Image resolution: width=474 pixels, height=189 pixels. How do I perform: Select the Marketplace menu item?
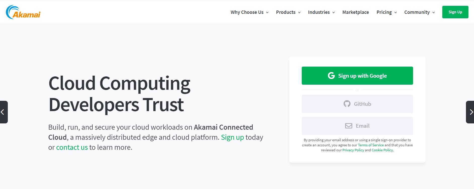(356, 12)
